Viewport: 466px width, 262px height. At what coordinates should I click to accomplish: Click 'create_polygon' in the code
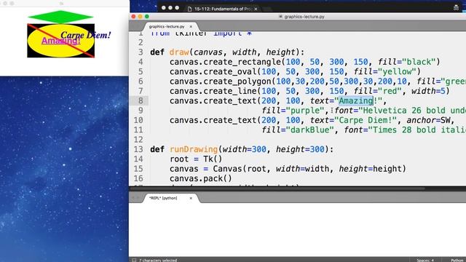click(238, 81)
